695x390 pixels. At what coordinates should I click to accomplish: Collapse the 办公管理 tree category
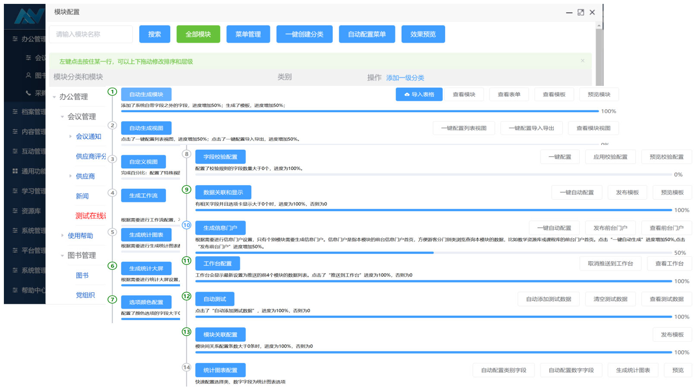[x=54, y=97]
